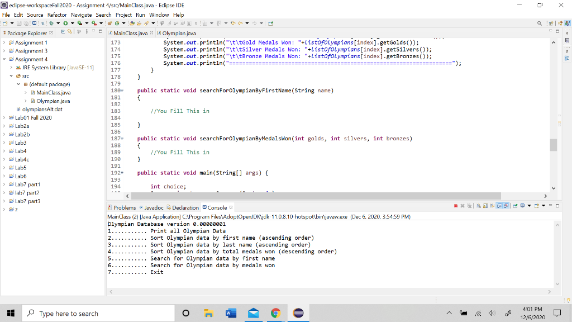This screenshot has width=572, height=322.
Task: Expand JRE System Library node
Action: point(11,68)
